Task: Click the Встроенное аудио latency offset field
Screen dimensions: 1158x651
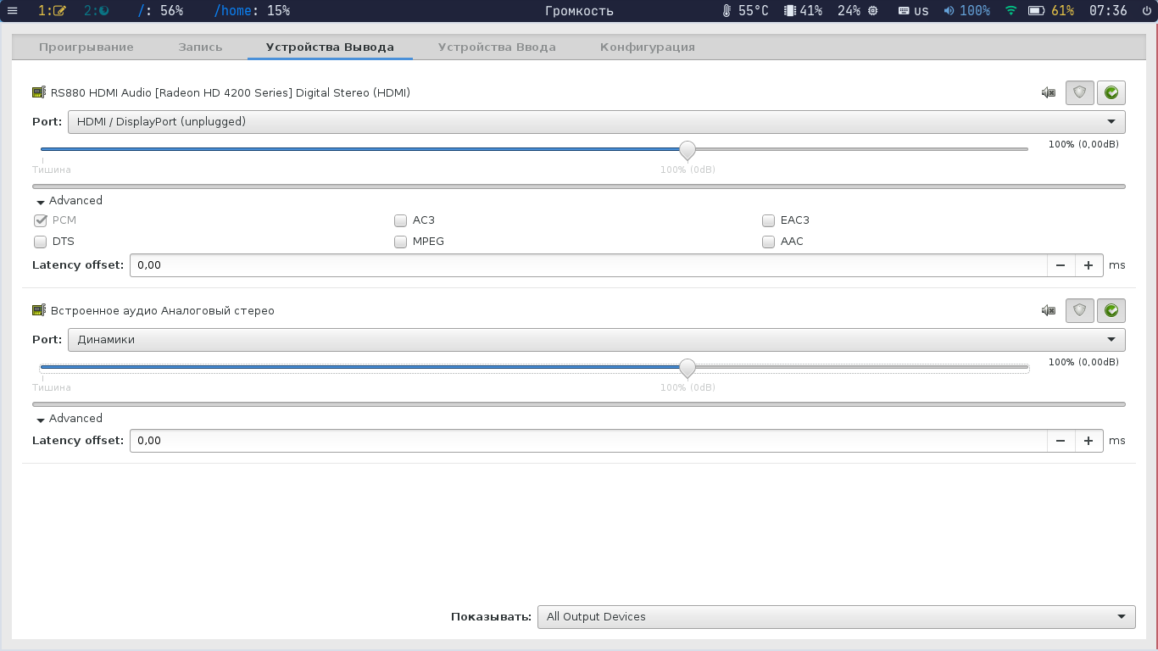Action: [x=588, y=441]
